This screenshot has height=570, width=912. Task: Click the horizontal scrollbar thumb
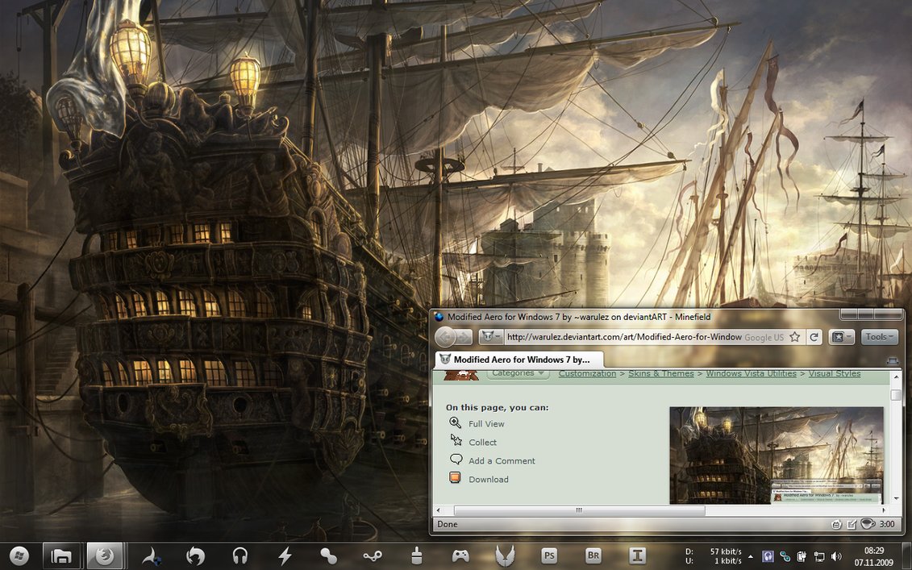(578, 510)
